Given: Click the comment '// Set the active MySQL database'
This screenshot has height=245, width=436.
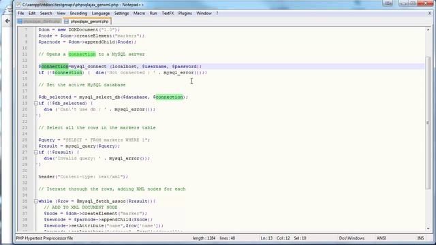Looking at the screenshot, I should [x=82, y=84].
